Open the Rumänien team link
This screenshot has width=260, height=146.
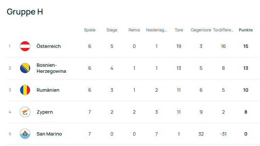pos(48,90)
